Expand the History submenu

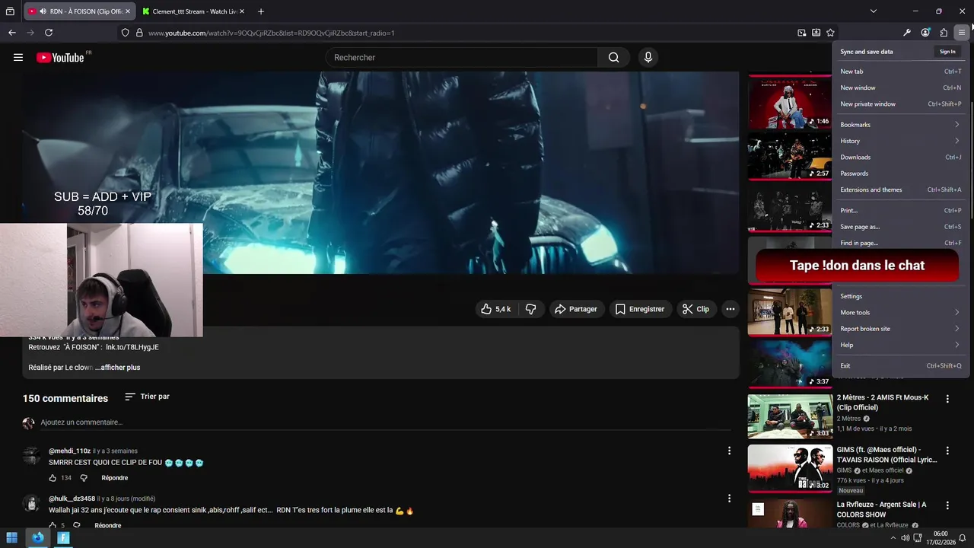[900, 141]
